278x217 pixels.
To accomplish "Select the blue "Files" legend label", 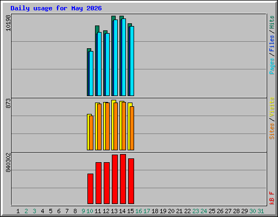I will (x=271, y=43).
